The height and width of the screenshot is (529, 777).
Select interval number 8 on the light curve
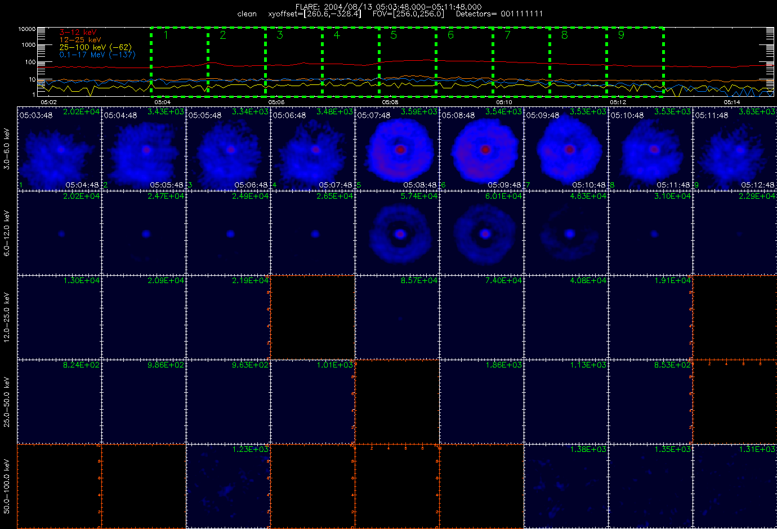(578, 62)
